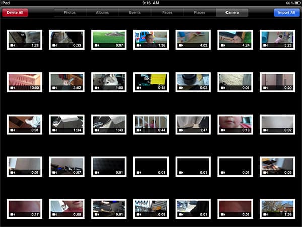
Task: Select the 4:24 baby face video
Action: coord(236,40)
